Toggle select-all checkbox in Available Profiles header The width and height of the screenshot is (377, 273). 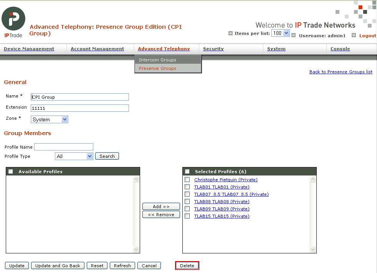click(x=11, y=172)
